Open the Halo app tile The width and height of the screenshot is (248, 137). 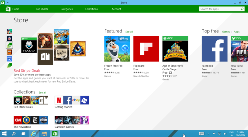tap(29, 45)
